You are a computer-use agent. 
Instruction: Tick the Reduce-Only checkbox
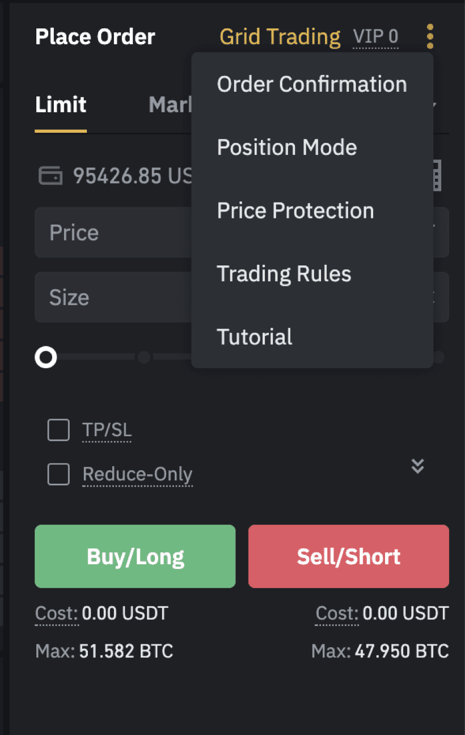pyautogui.click(x=58, y=474)
